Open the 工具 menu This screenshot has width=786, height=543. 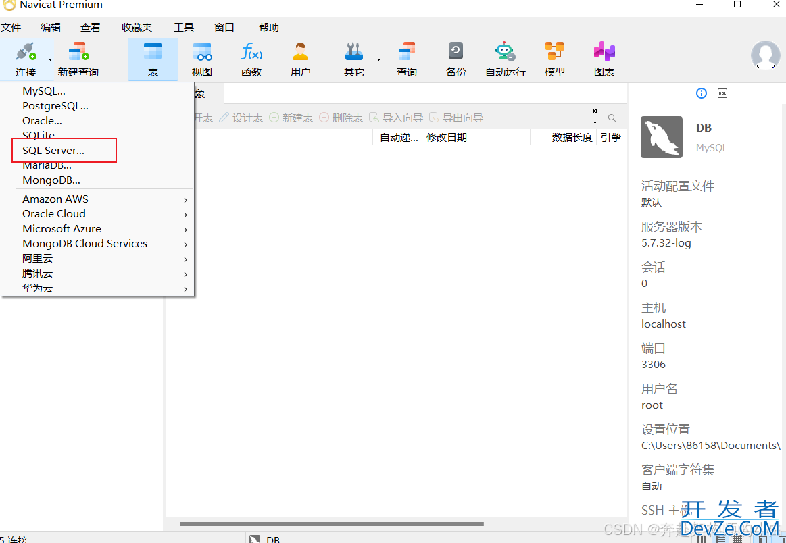[x=184, y=28]
